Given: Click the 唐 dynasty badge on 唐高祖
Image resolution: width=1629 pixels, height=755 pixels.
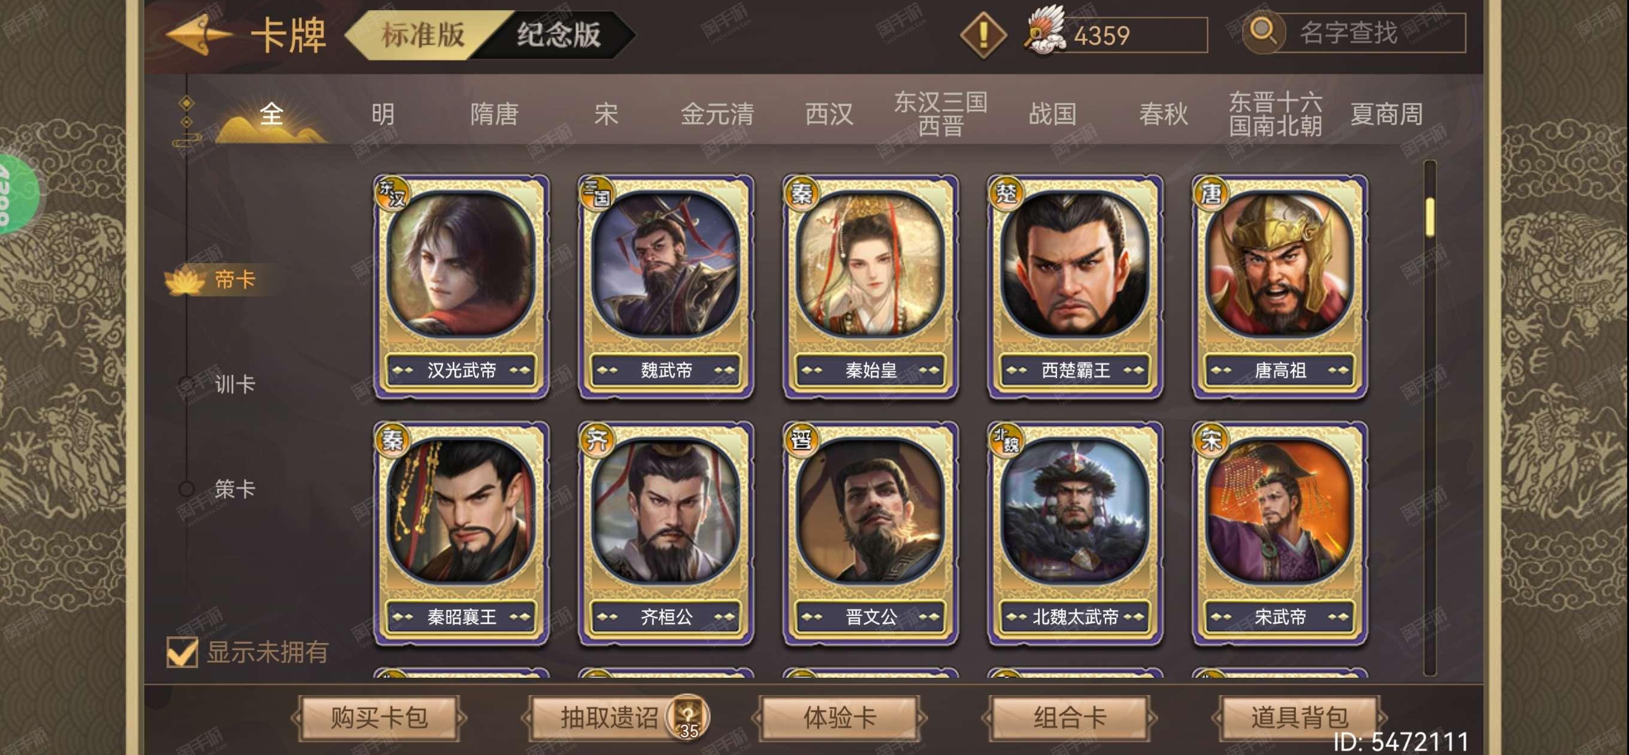Looking at the screenshot, I should (1210, 193).
